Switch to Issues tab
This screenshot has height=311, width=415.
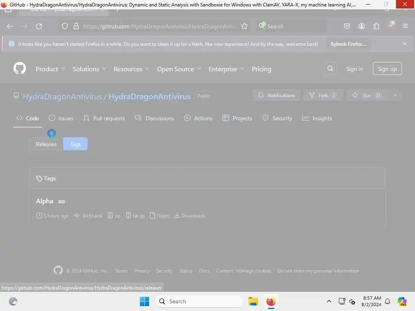coord(61,118)
